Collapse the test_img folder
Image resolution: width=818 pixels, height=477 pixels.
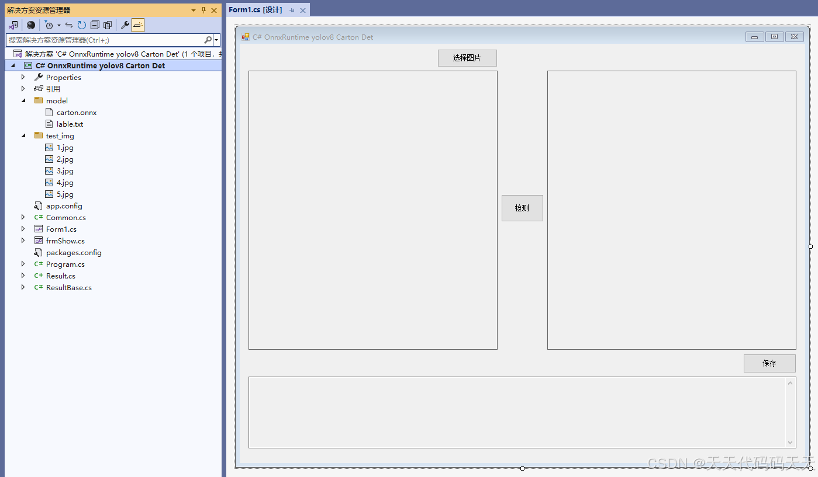click(x=23, y=135)
